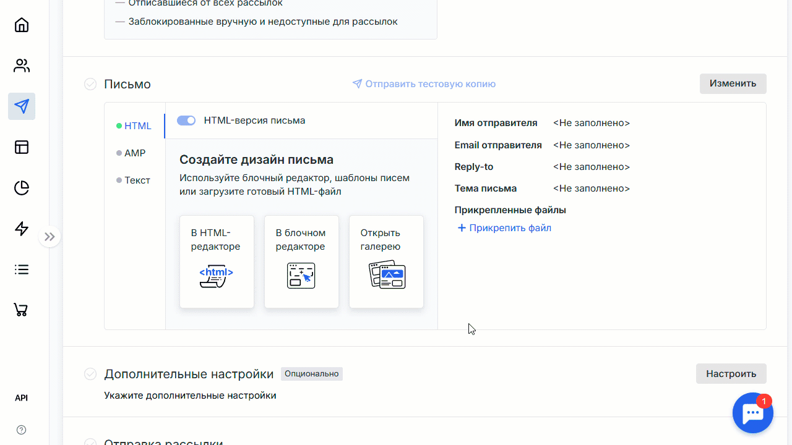The width and height of the screenshot is (792, 445).
Task: Select the Campaigns paper plane icon
Action: 21,106
